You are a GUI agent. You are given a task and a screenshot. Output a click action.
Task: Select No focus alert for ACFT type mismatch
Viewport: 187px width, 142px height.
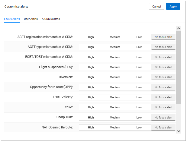pyautogui.click(x=163, y=47)
